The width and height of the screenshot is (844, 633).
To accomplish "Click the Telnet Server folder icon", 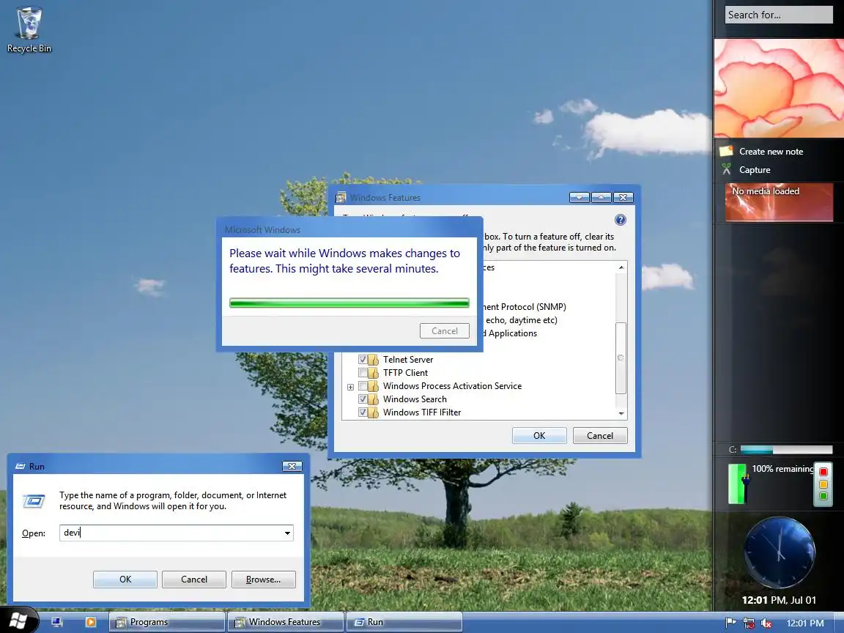I will (x=373, y=360).
